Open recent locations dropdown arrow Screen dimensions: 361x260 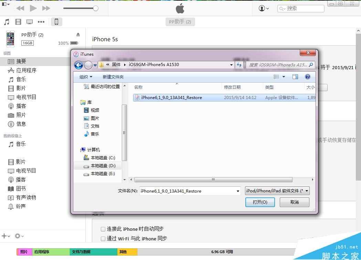point(95,65)
